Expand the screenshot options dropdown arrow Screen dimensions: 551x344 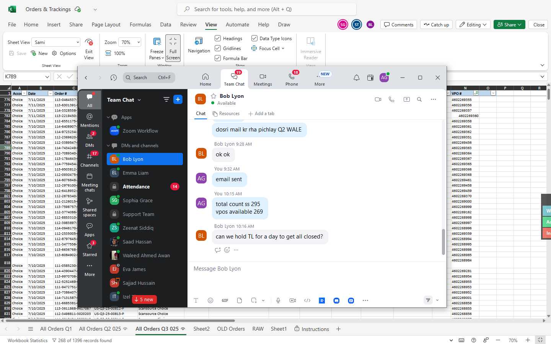pos(263,300)
